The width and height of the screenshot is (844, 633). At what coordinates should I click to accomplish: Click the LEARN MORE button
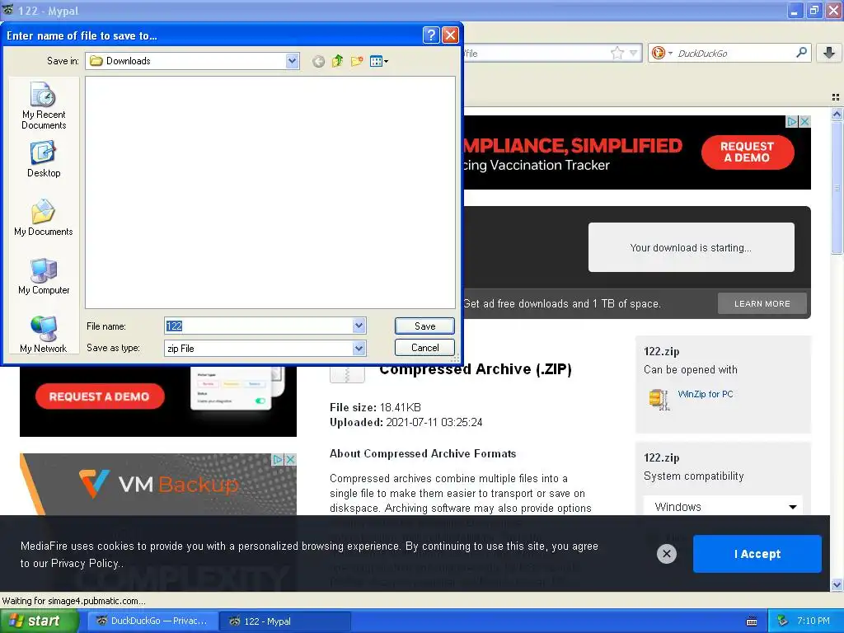(x=762, y=303)
